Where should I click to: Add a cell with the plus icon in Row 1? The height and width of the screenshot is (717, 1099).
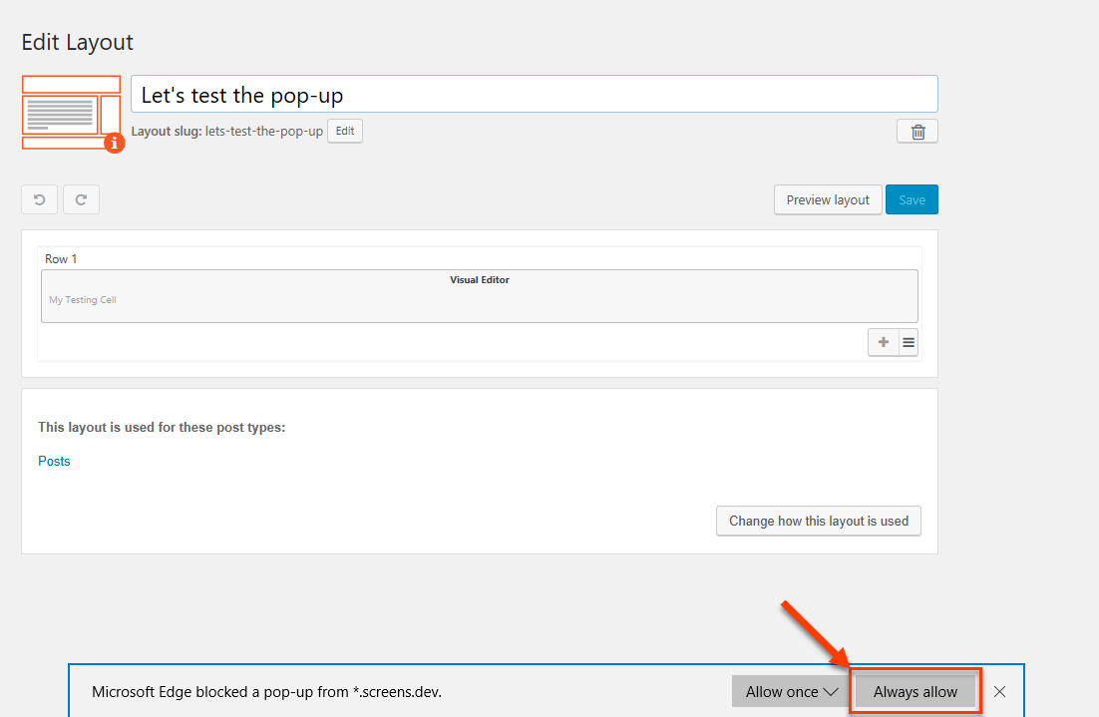point(884,342)
